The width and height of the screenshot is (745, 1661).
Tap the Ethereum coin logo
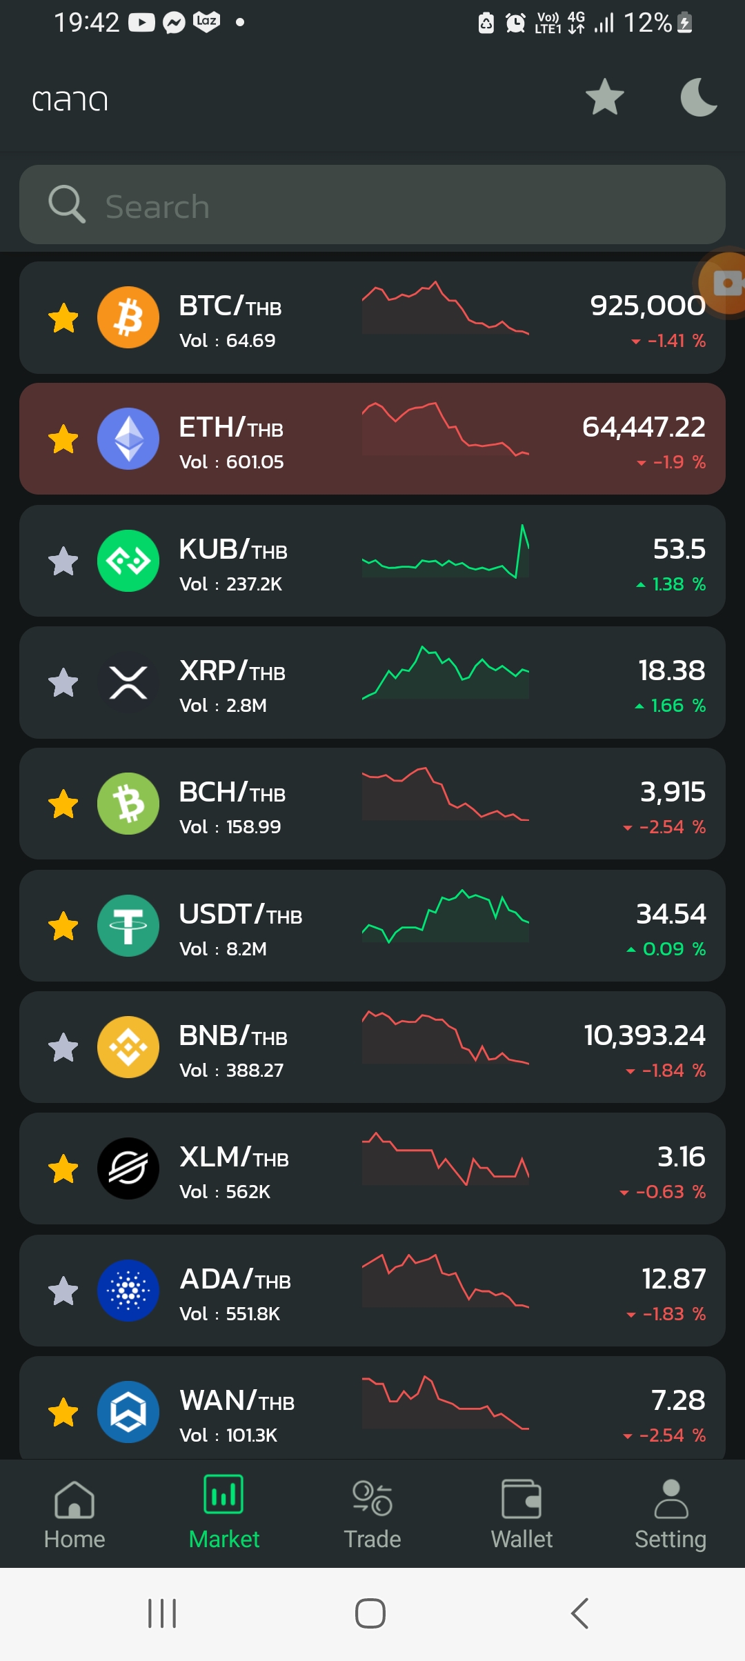pos(128,439)
